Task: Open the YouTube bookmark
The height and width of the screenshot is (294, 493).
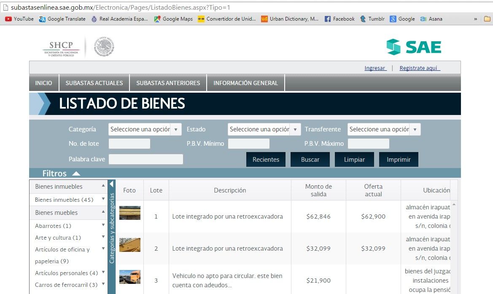Action: pyautogui.click(x=19, y=19)
